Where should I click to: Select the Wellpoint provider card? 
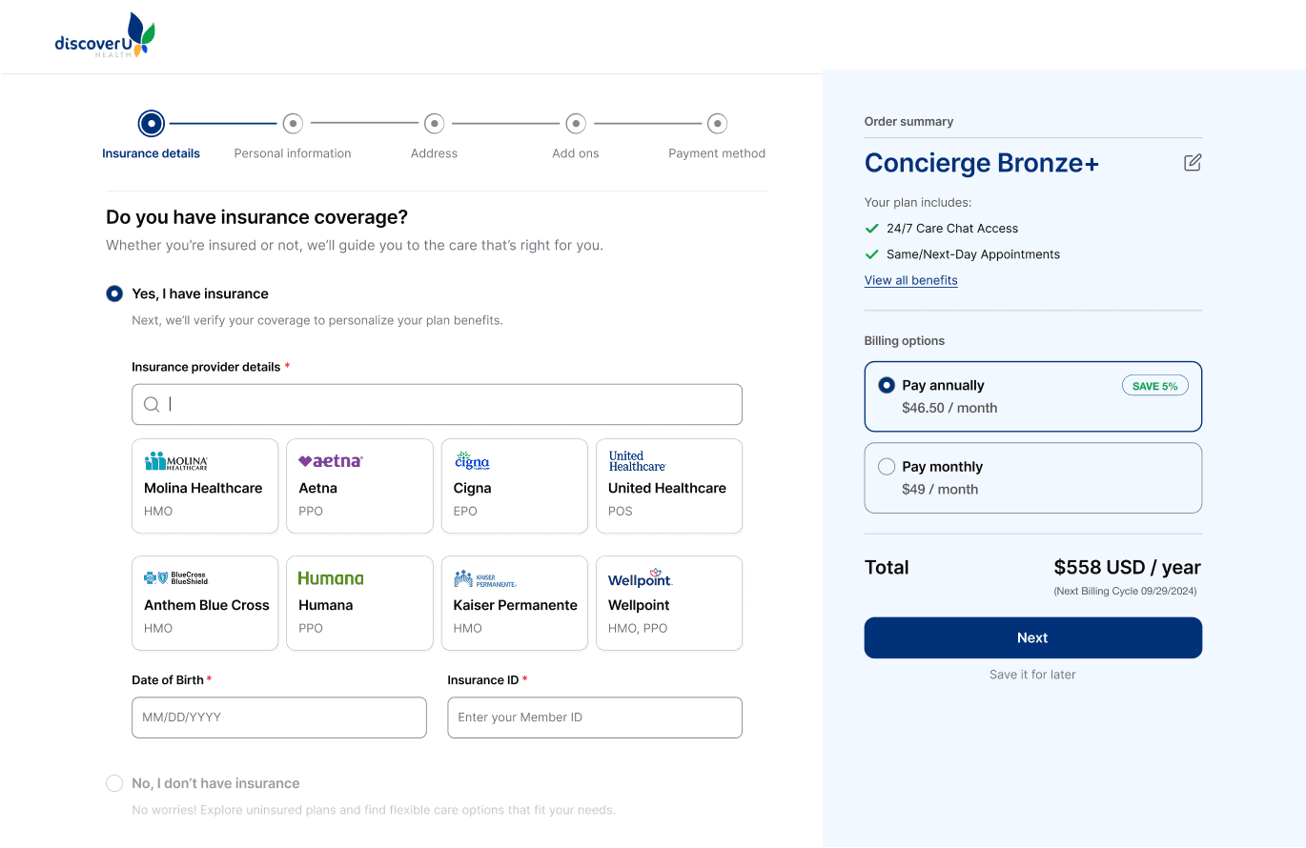point(669,603)
